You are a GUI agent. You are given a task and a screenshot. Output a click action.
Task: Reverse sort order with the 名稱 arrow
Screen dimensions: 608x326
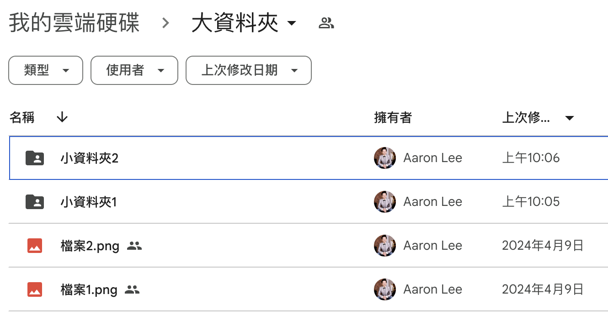click(62, 118)
